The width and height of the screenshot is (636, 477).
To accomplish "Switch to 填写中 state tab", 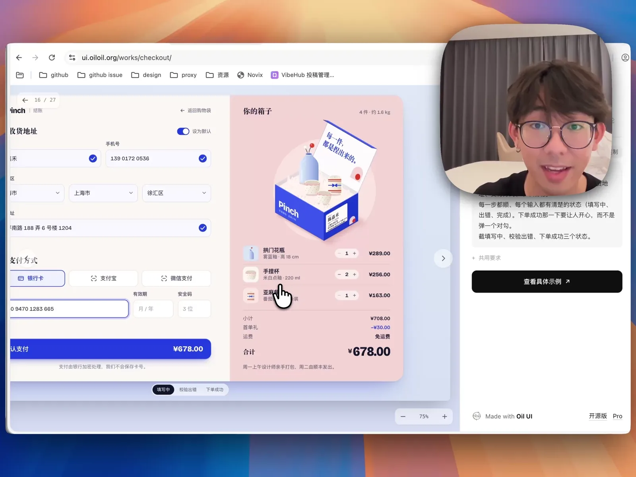I will [163, 390].
